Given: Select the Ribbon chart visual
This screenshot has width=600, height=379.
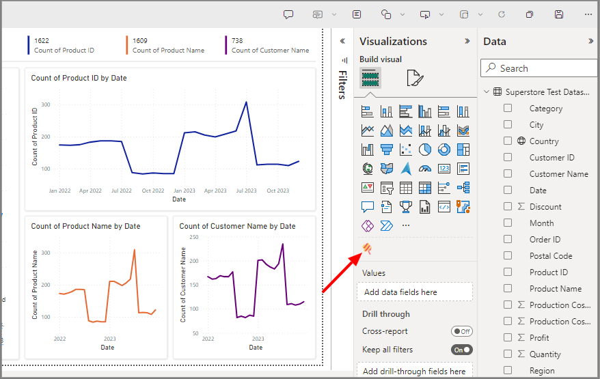Looking at the screenshot, I should click(x=463, y=131).
